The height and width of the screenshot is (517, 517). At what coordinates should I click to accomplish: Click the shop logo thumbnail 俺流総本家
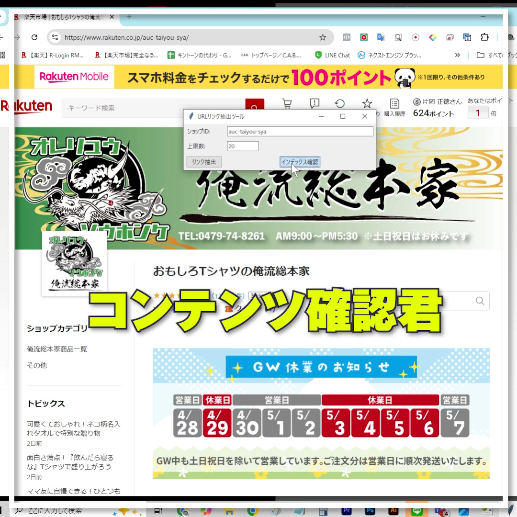tap(75, 263)
